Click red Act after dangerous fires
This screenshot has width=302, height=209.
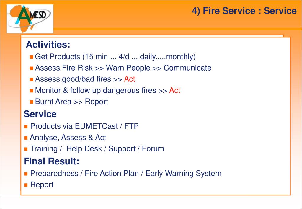click(x=175, y=90)
